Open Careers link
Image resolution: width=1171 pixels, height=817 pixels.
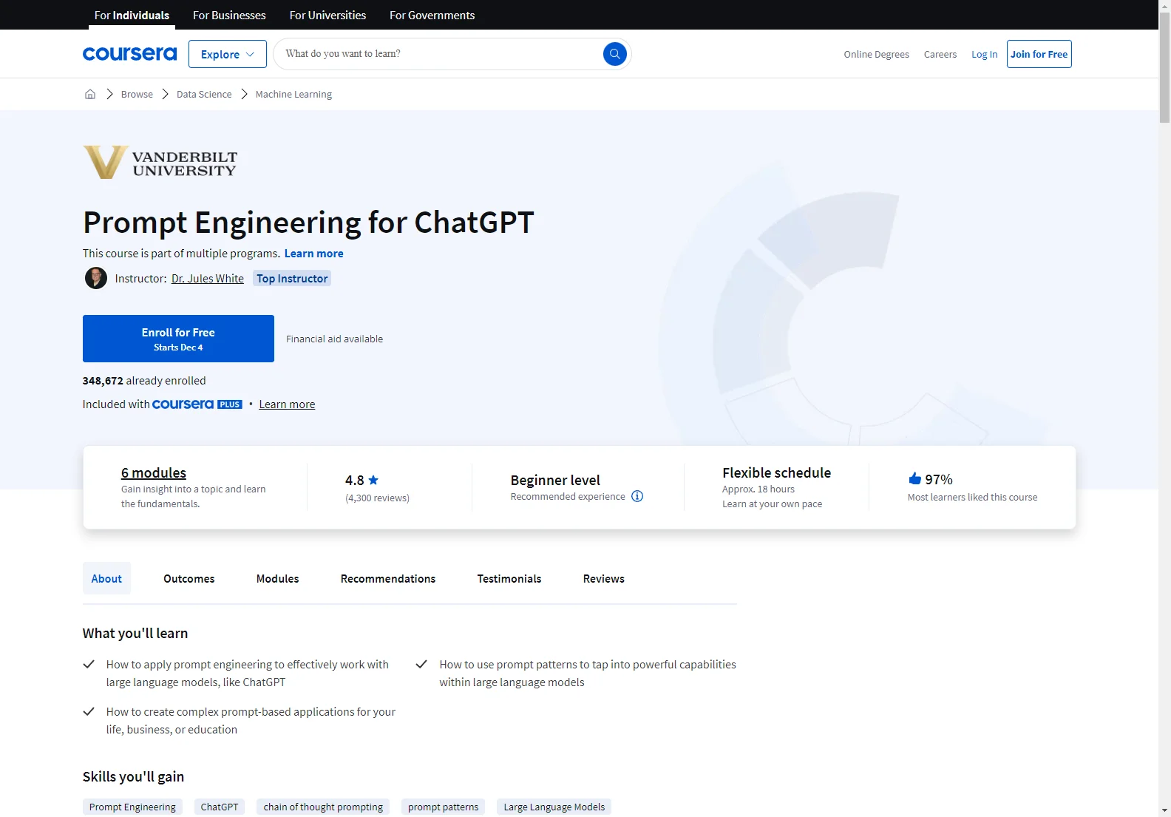click(x=940, y=54)
